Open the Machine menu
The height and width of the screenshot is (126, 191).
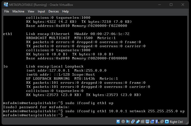(18, 11)
